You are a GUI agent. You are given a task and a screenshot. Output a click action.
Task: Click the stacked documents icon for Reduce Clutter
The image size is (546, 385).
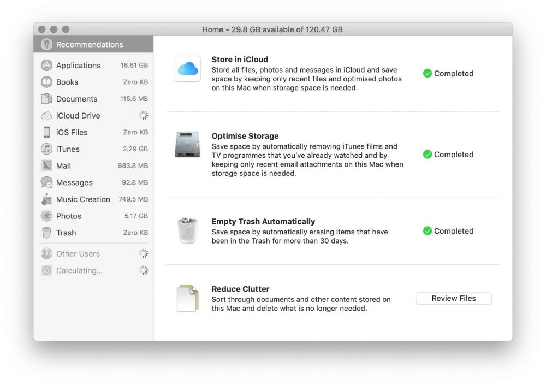pyautogui.click(x=188, y=298)
